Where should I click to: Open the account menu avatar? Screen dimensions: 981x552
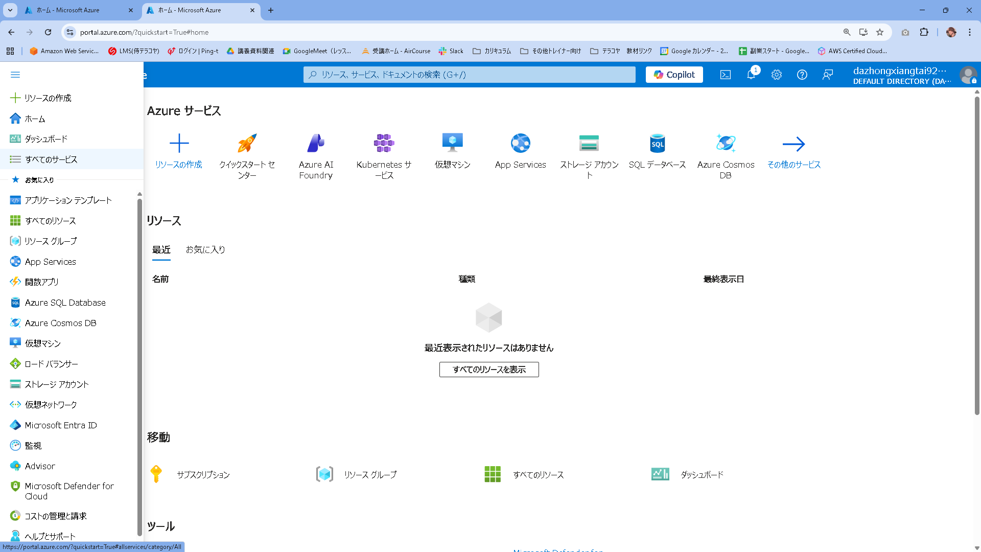967,75
